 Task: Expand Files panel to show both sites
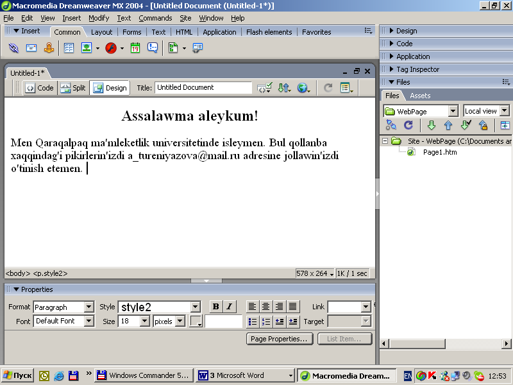coord(505,125)
